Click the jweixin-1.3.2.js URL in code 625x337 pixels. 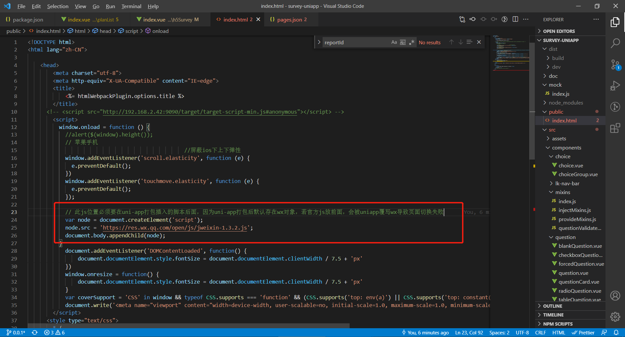pos(175,228)
